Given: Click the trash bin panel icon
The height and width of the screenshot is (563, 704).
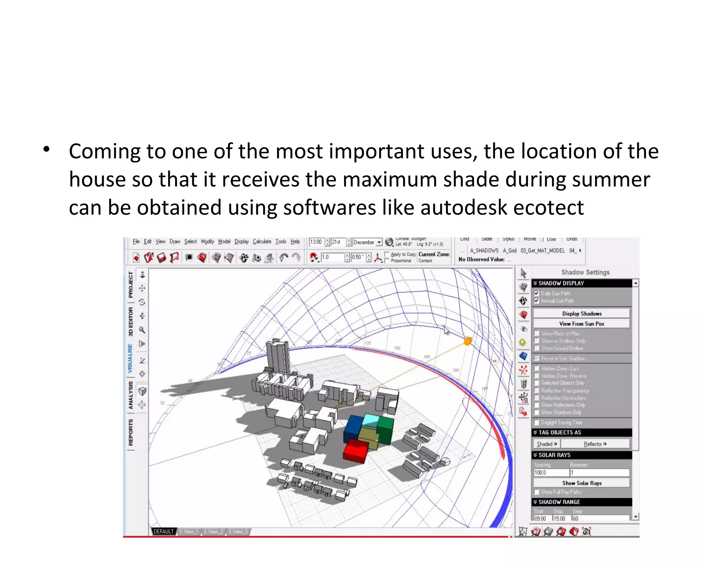Looking at the screenshot, I should 523,384.
